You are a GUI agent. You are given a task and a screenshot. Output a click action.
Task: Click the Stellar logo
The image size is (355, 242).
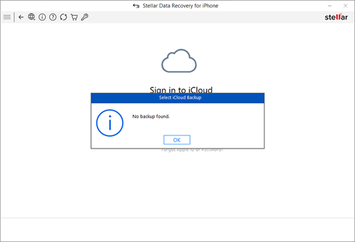point(336,17)
